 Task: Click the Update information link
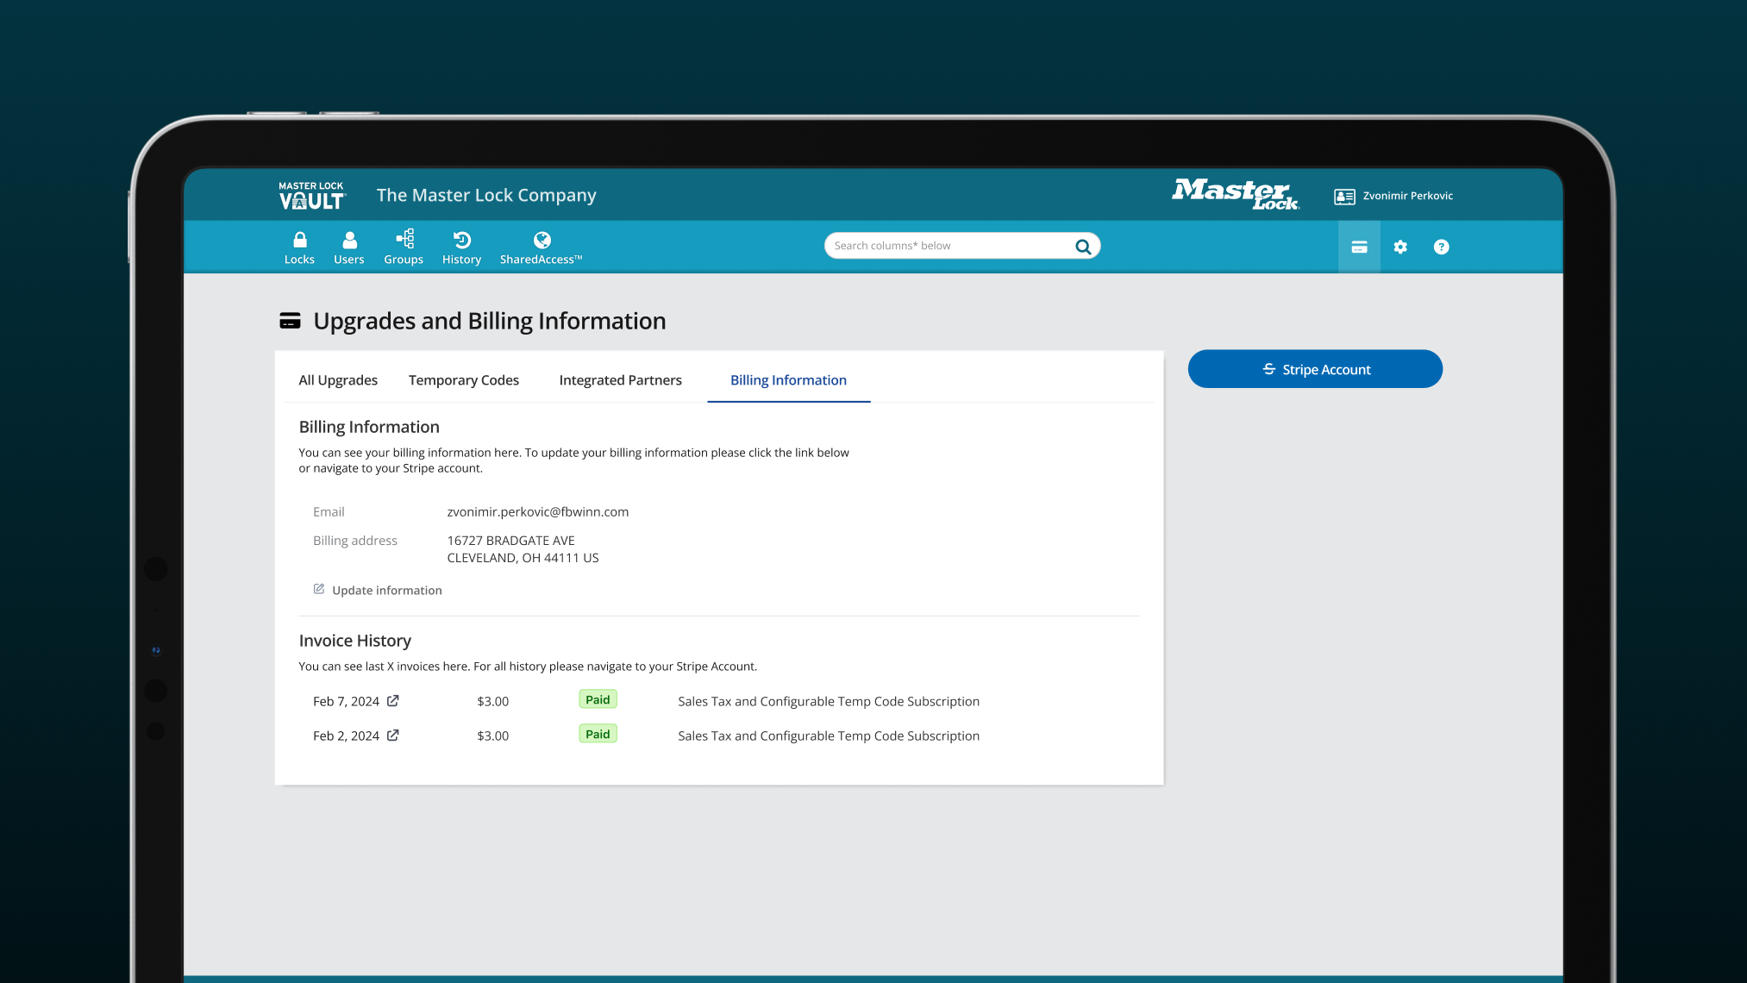[x=386, y=590]
